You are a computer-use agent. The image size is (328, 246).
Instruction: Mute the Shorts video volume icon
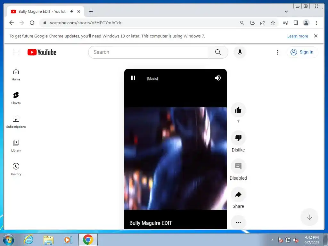[x=217, y=78]
